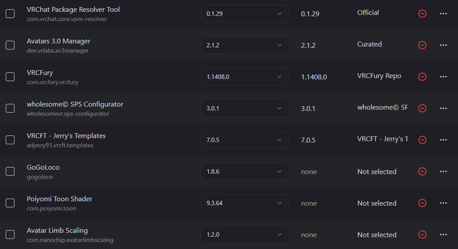Open version dropdown for Avatars 3.0 Manager
The width and height of the screenshot is (458, 249).
245,45
